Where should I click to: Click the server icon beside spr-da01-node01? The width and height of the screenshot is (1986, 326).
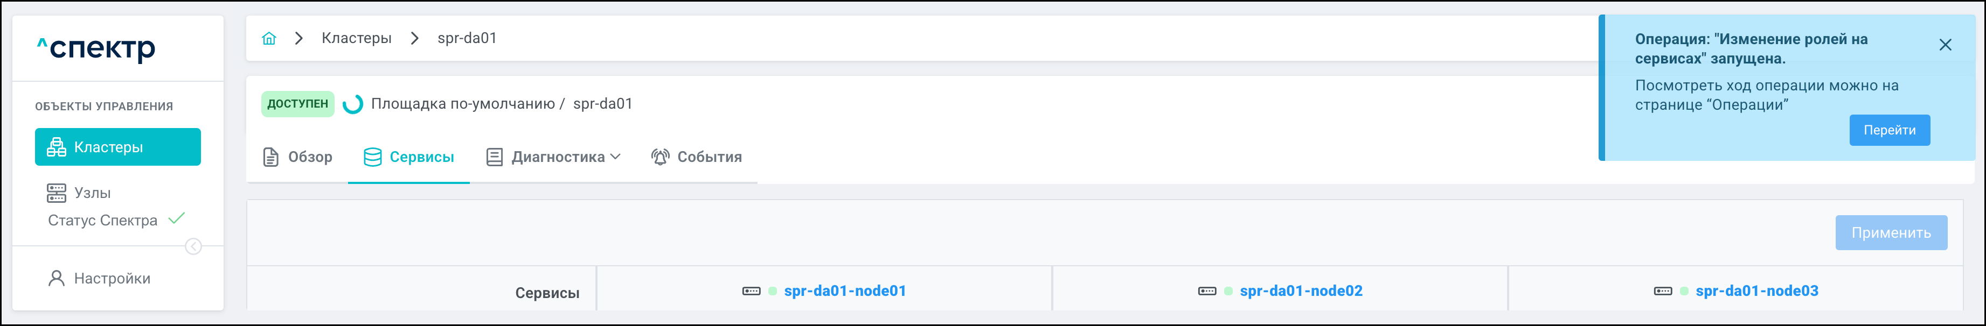751,292
